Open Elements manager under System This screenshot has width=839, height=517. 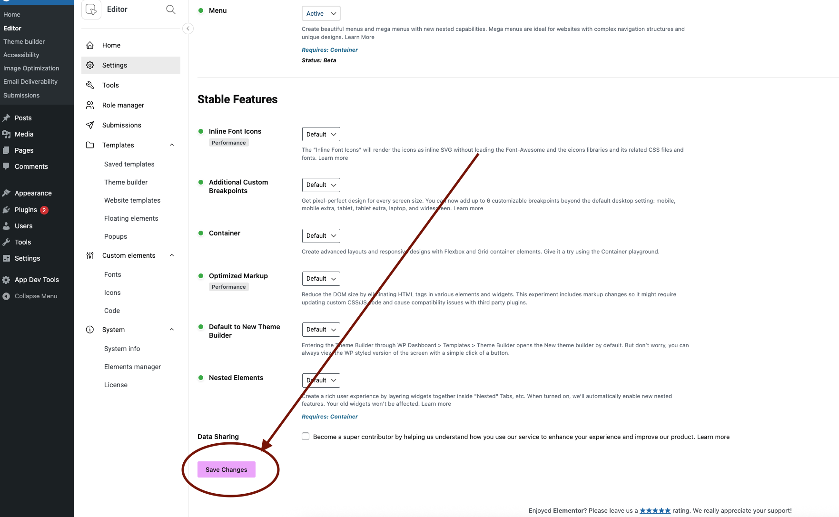coord(132,367)
